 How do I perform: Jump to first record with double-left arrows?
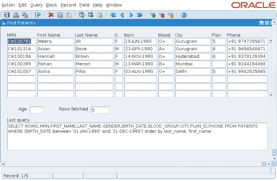point(113,15)
